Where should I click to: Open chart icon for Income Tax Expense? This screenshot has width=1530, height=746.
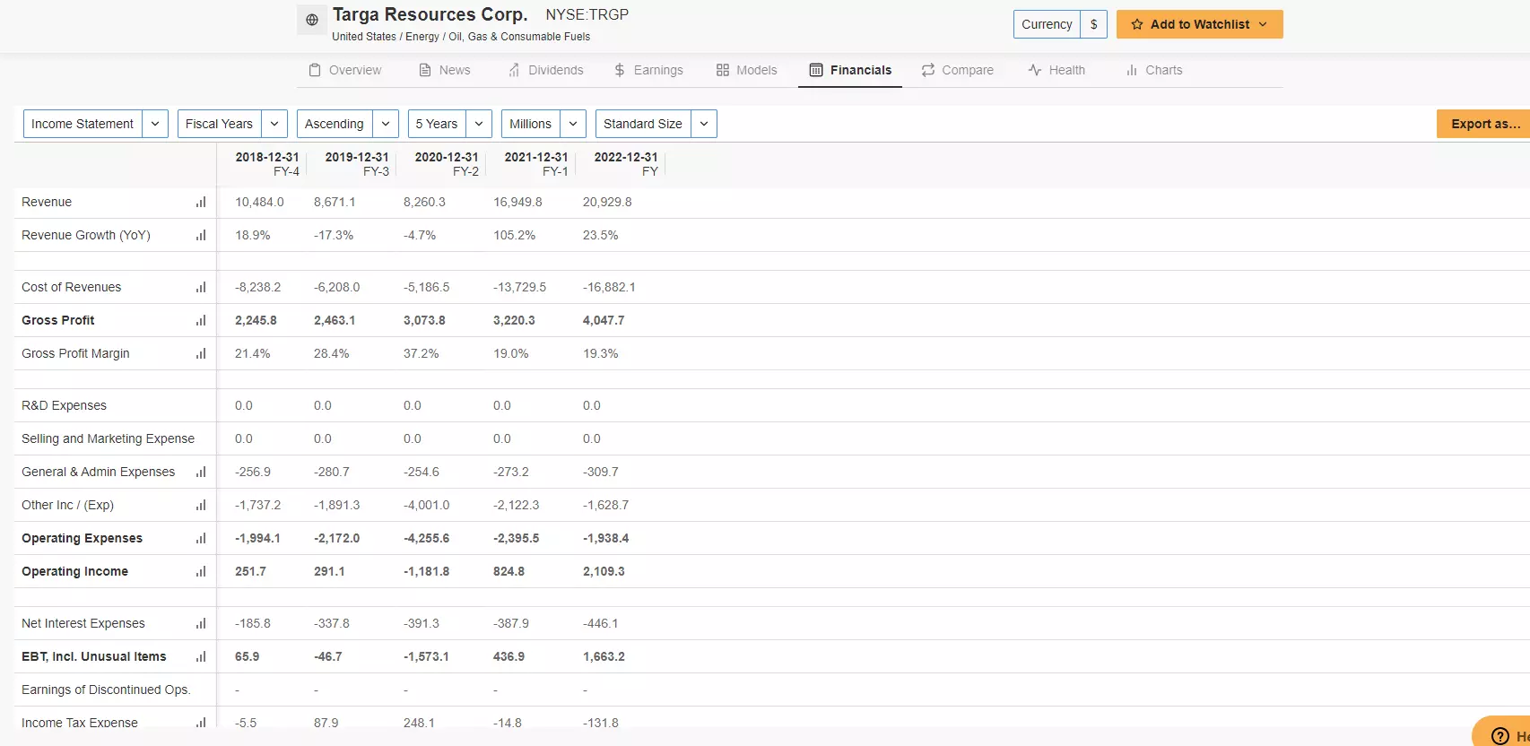201,722
